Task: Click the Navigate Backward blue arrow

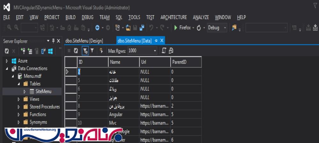Action: pos(97,28)
